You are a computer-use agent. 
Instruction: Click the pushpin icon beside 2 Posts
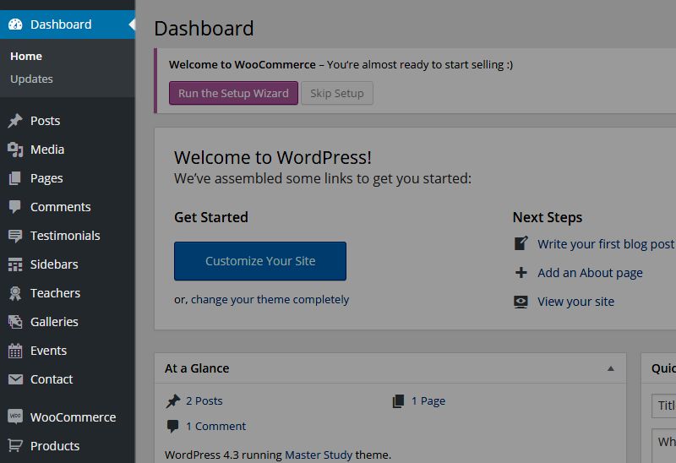(173, 401)
